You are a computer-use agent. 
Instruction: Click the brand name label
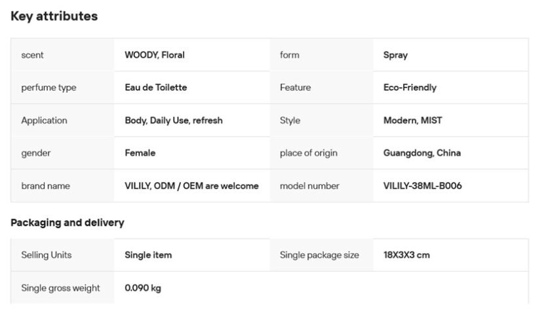(45, 186)
